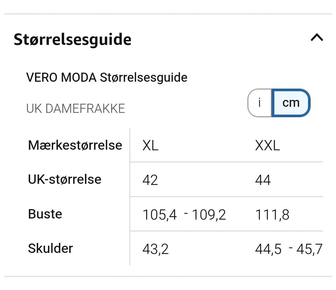This screenshot has height=290, width=336.
Task: Collapse the Størrelsesguide section with the chevron
Action: pyautogui.click(x=317, y=38)
